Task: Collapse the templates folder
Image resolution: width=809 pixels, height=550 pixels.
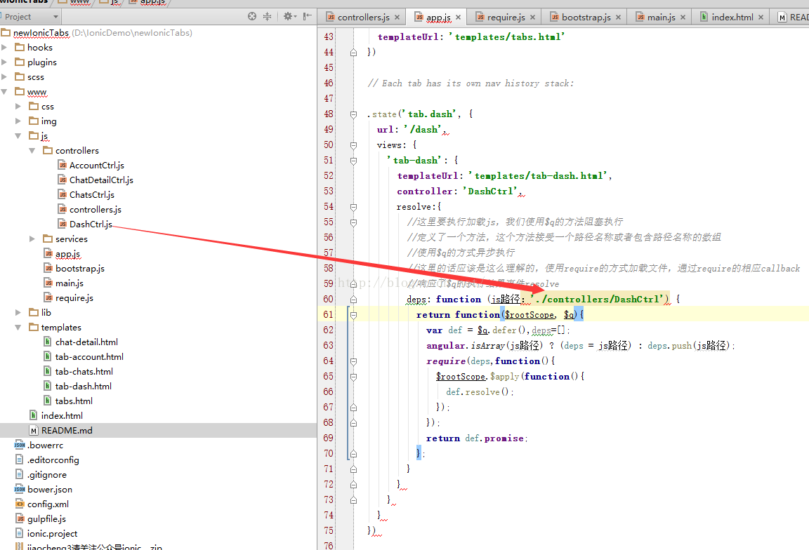Action: click(x=18, y=328)
